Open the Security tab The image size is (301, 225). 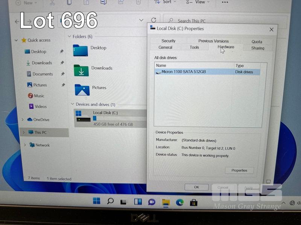pos(168,41)
